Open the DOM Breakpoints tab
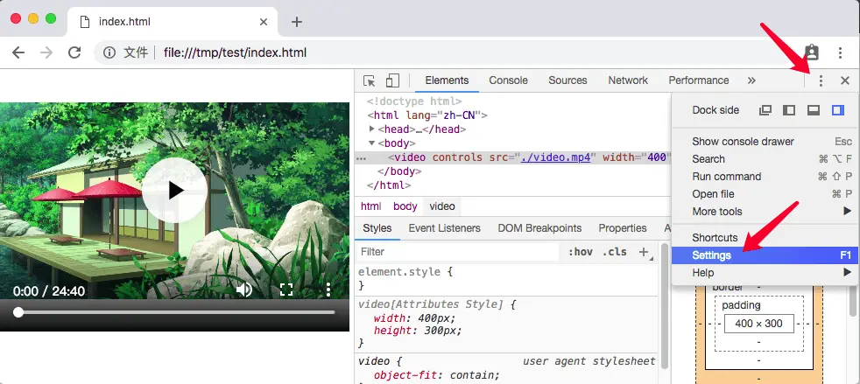The image size is (860, 384). point(539,228)
